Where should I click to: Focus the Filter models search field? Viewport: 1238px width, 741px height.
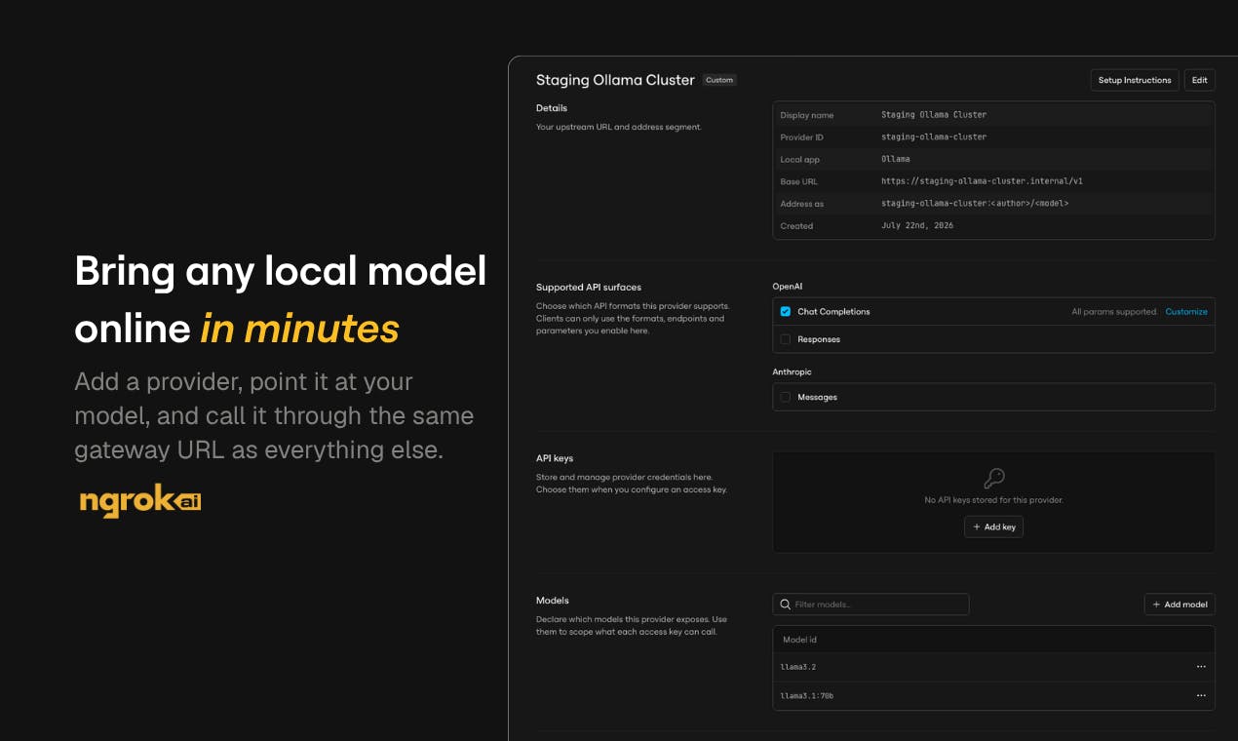tap(871, 604)
